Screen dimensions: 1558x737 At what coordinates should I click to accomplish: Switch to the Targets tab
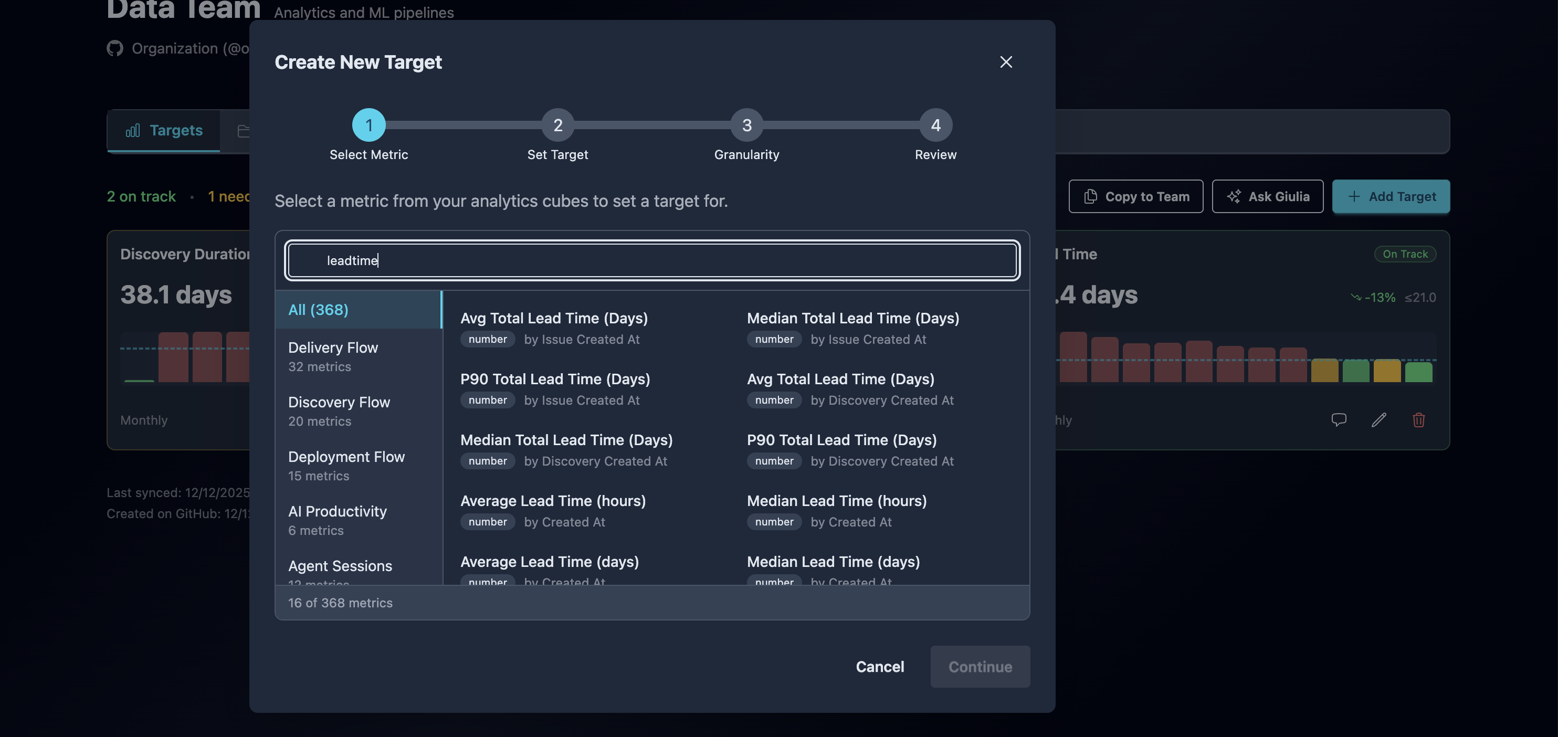(163, 130)
